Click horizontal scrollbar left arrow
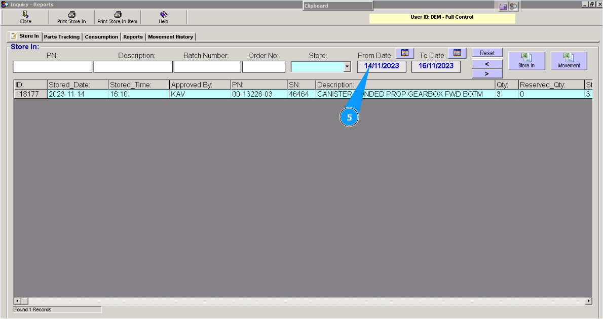 point(17,301)
